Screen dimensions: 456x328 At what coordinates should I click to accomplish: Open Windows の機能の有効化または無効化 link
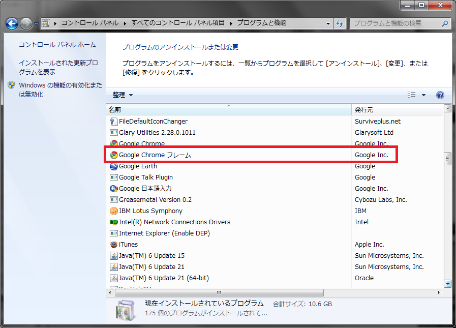point(60,90)
